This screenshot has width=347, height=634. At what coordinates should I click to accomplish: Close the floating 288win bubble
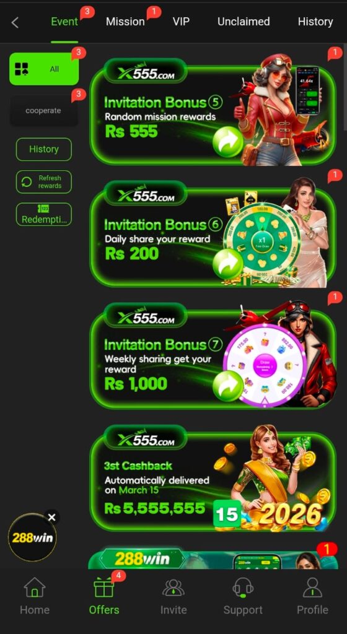52,517
